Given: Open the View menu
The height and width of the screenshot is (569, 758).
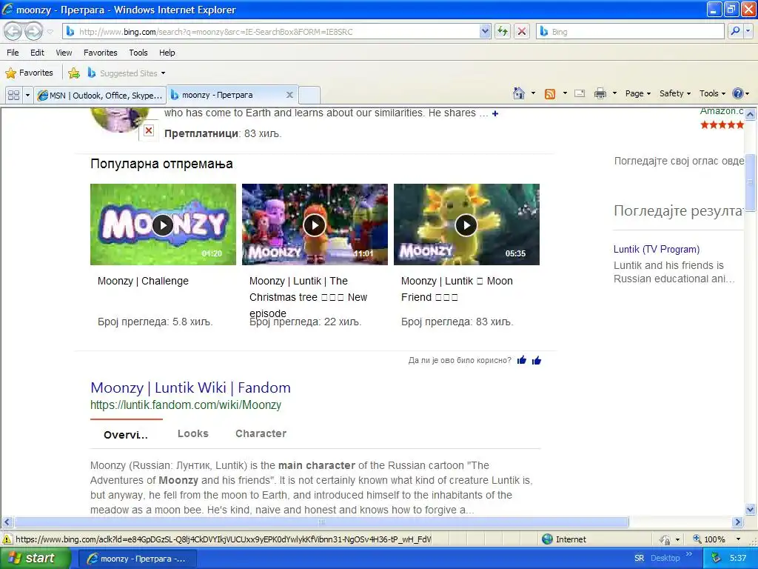Looking at the screenshot, I should (64, 53).
